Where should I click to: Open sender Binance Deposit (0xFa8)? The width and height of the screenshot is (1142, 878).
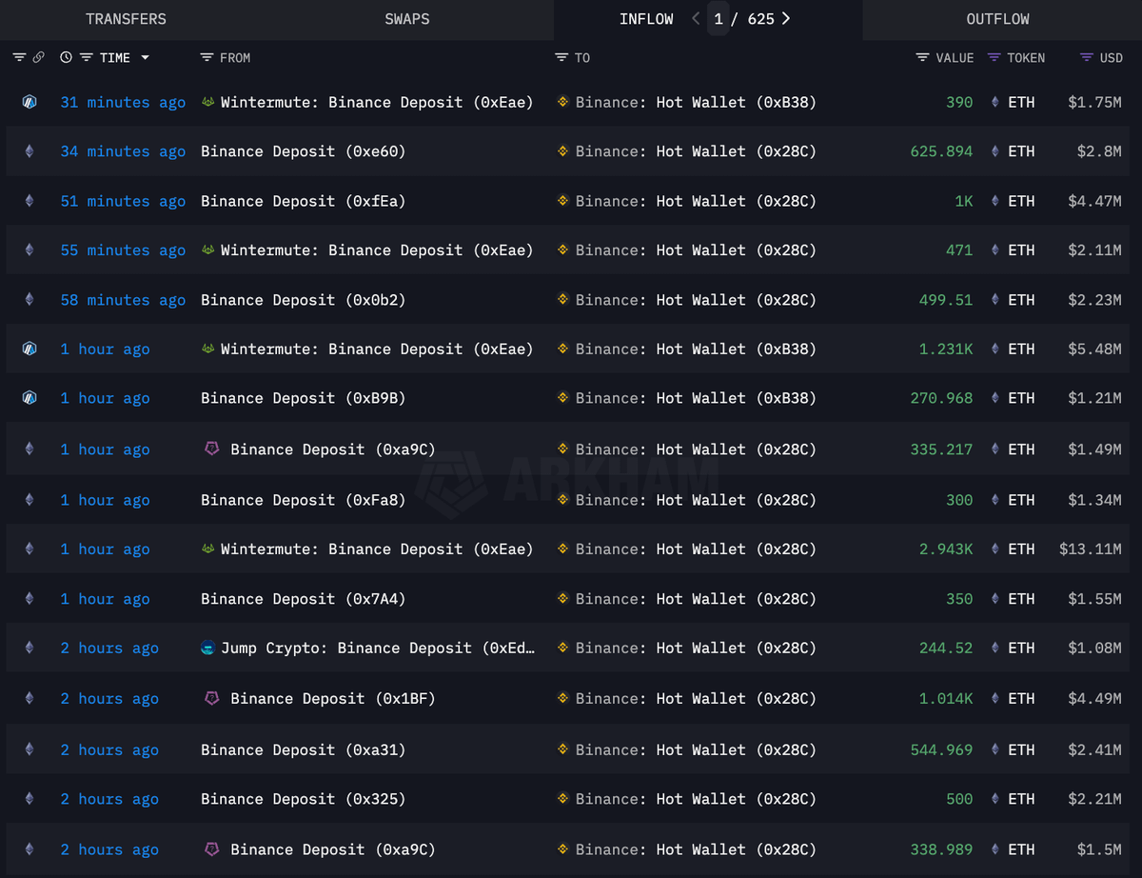pos(304,500)
